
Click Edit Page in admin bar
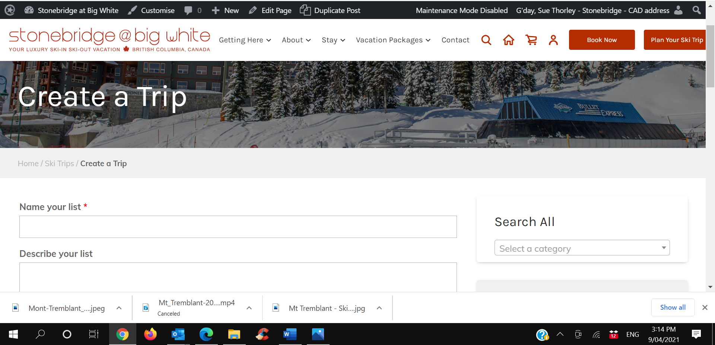270,10
